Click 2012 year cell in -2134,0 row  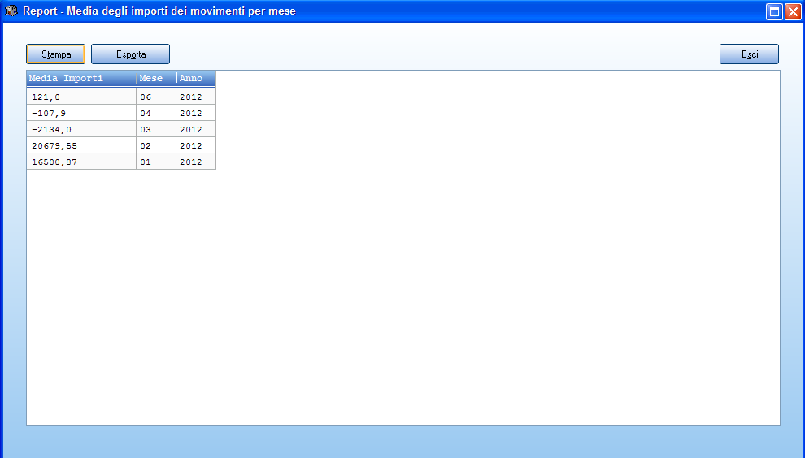[196, 129]
